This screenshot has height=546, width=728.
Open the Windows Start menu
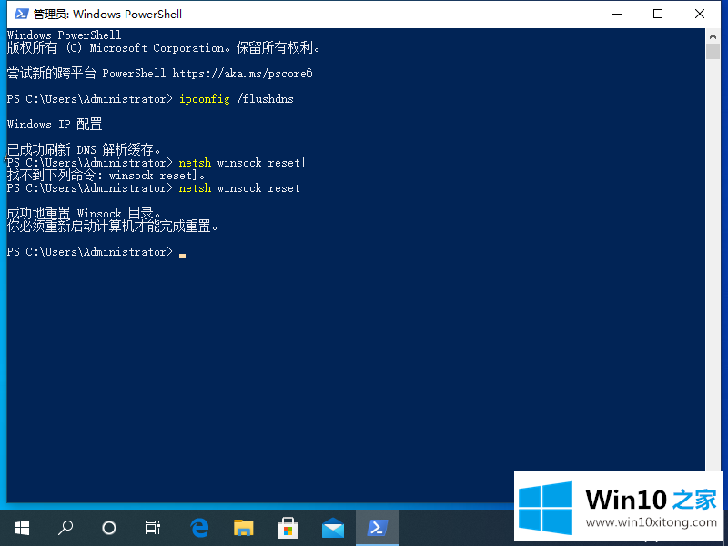(22, 528)
